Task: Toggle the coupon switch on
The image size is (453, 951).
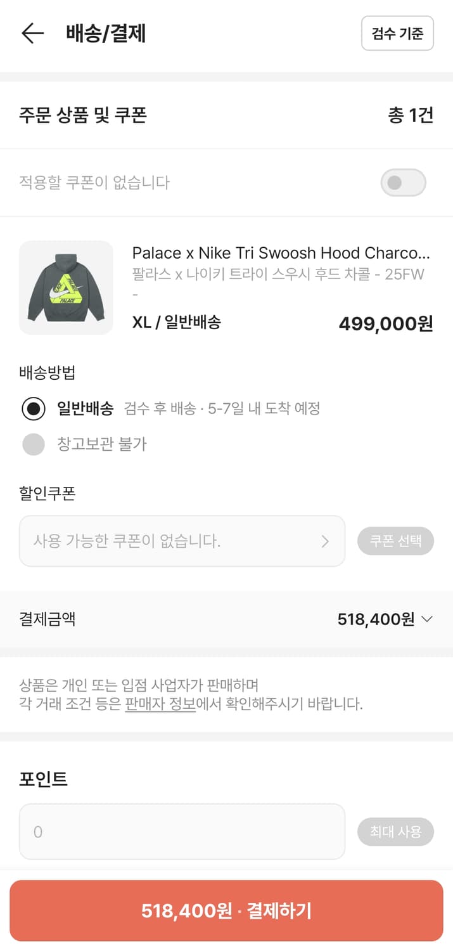Action: [403, 183]
